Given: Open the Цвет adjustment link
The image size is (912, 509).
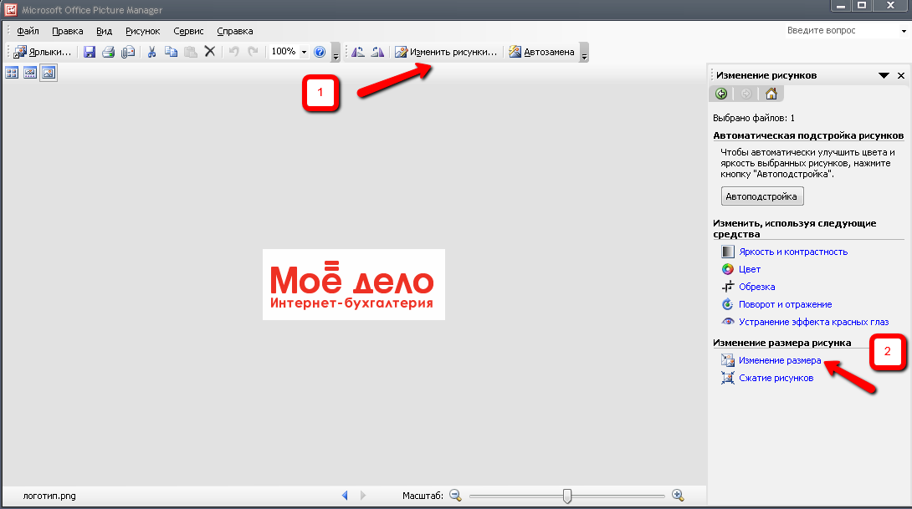Looking at the screenshot, I should (x=749, y=269).
